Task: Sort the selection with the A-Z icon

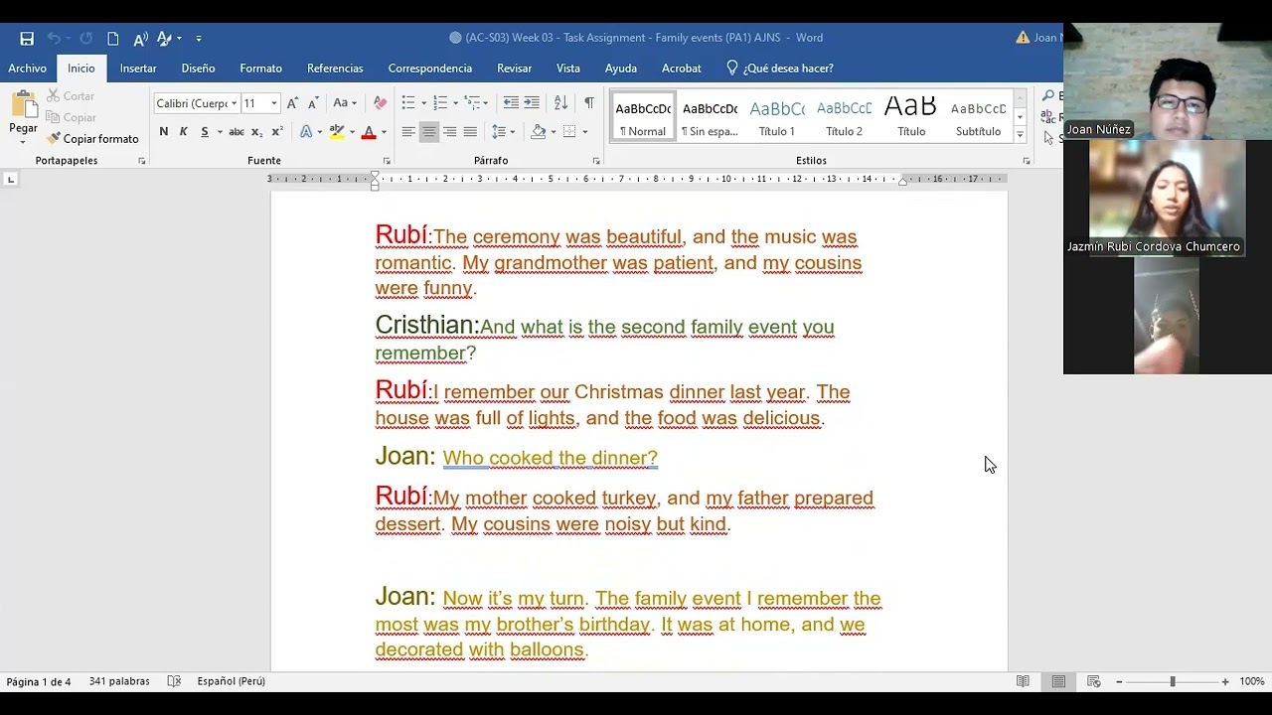Action: point(560,103)
